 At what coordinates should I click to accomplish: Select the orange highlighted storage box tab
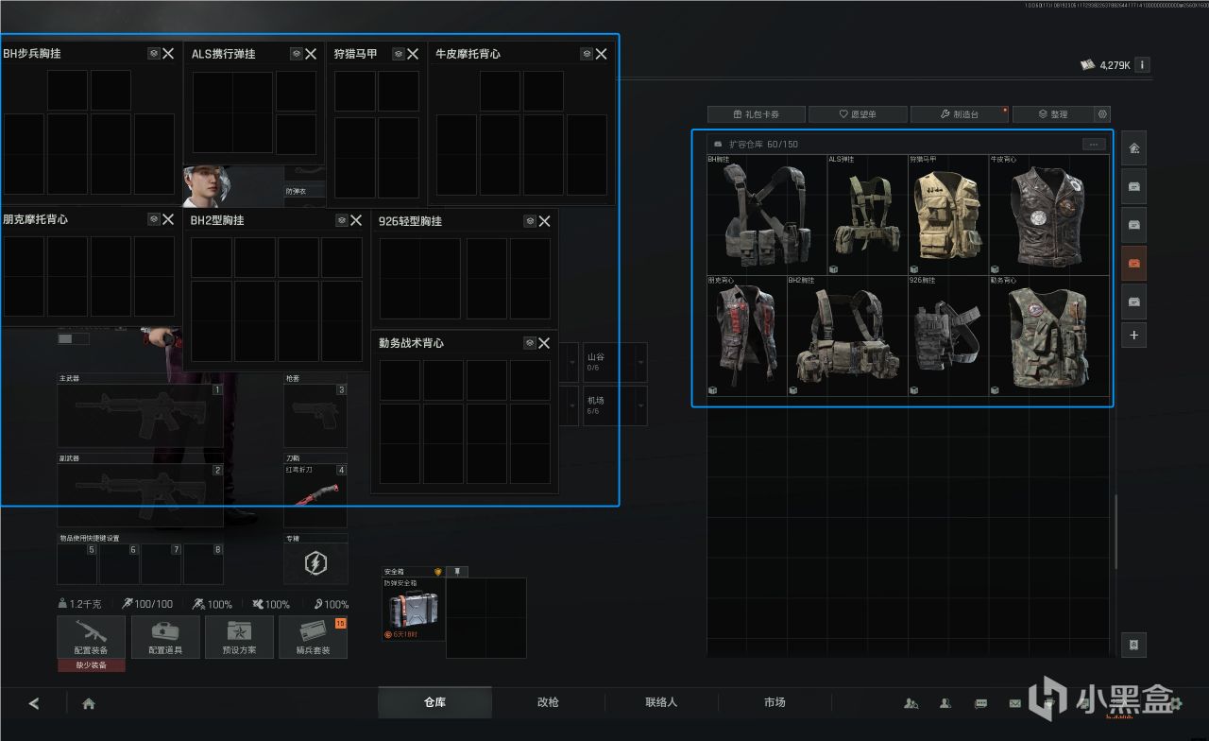pos(1134,263)
